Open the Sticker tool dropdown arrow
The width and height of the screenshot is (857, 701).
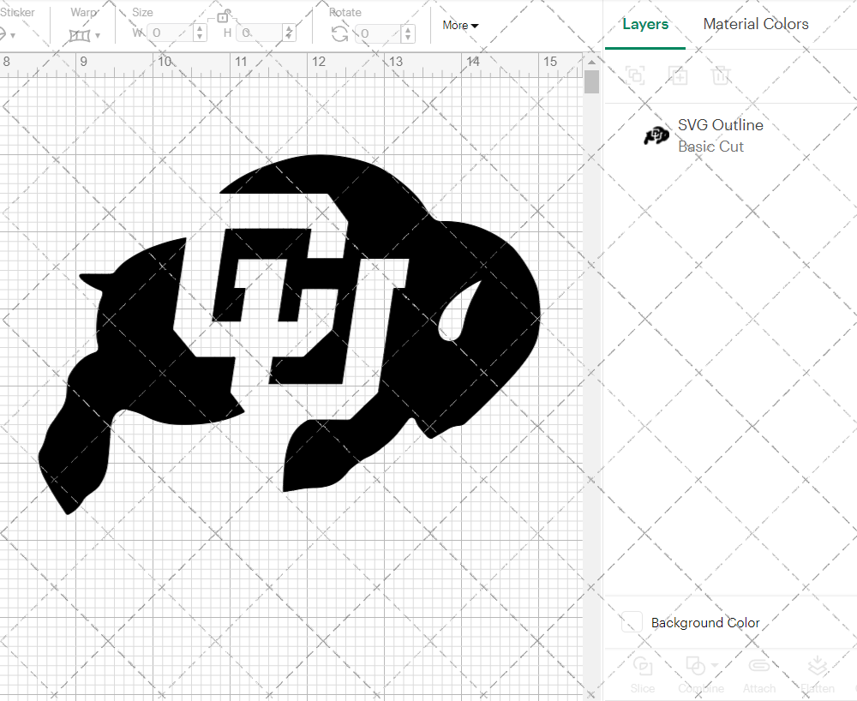[x=13, y=35]
